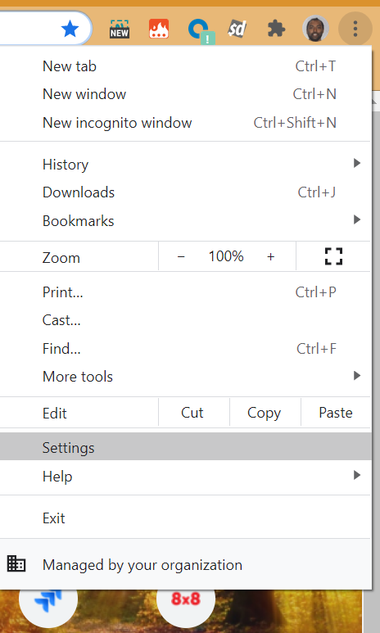The width and height of the screenshot is (380, 633).
Task: Click the Slickdeals sd extension icon
Action: 237,29
